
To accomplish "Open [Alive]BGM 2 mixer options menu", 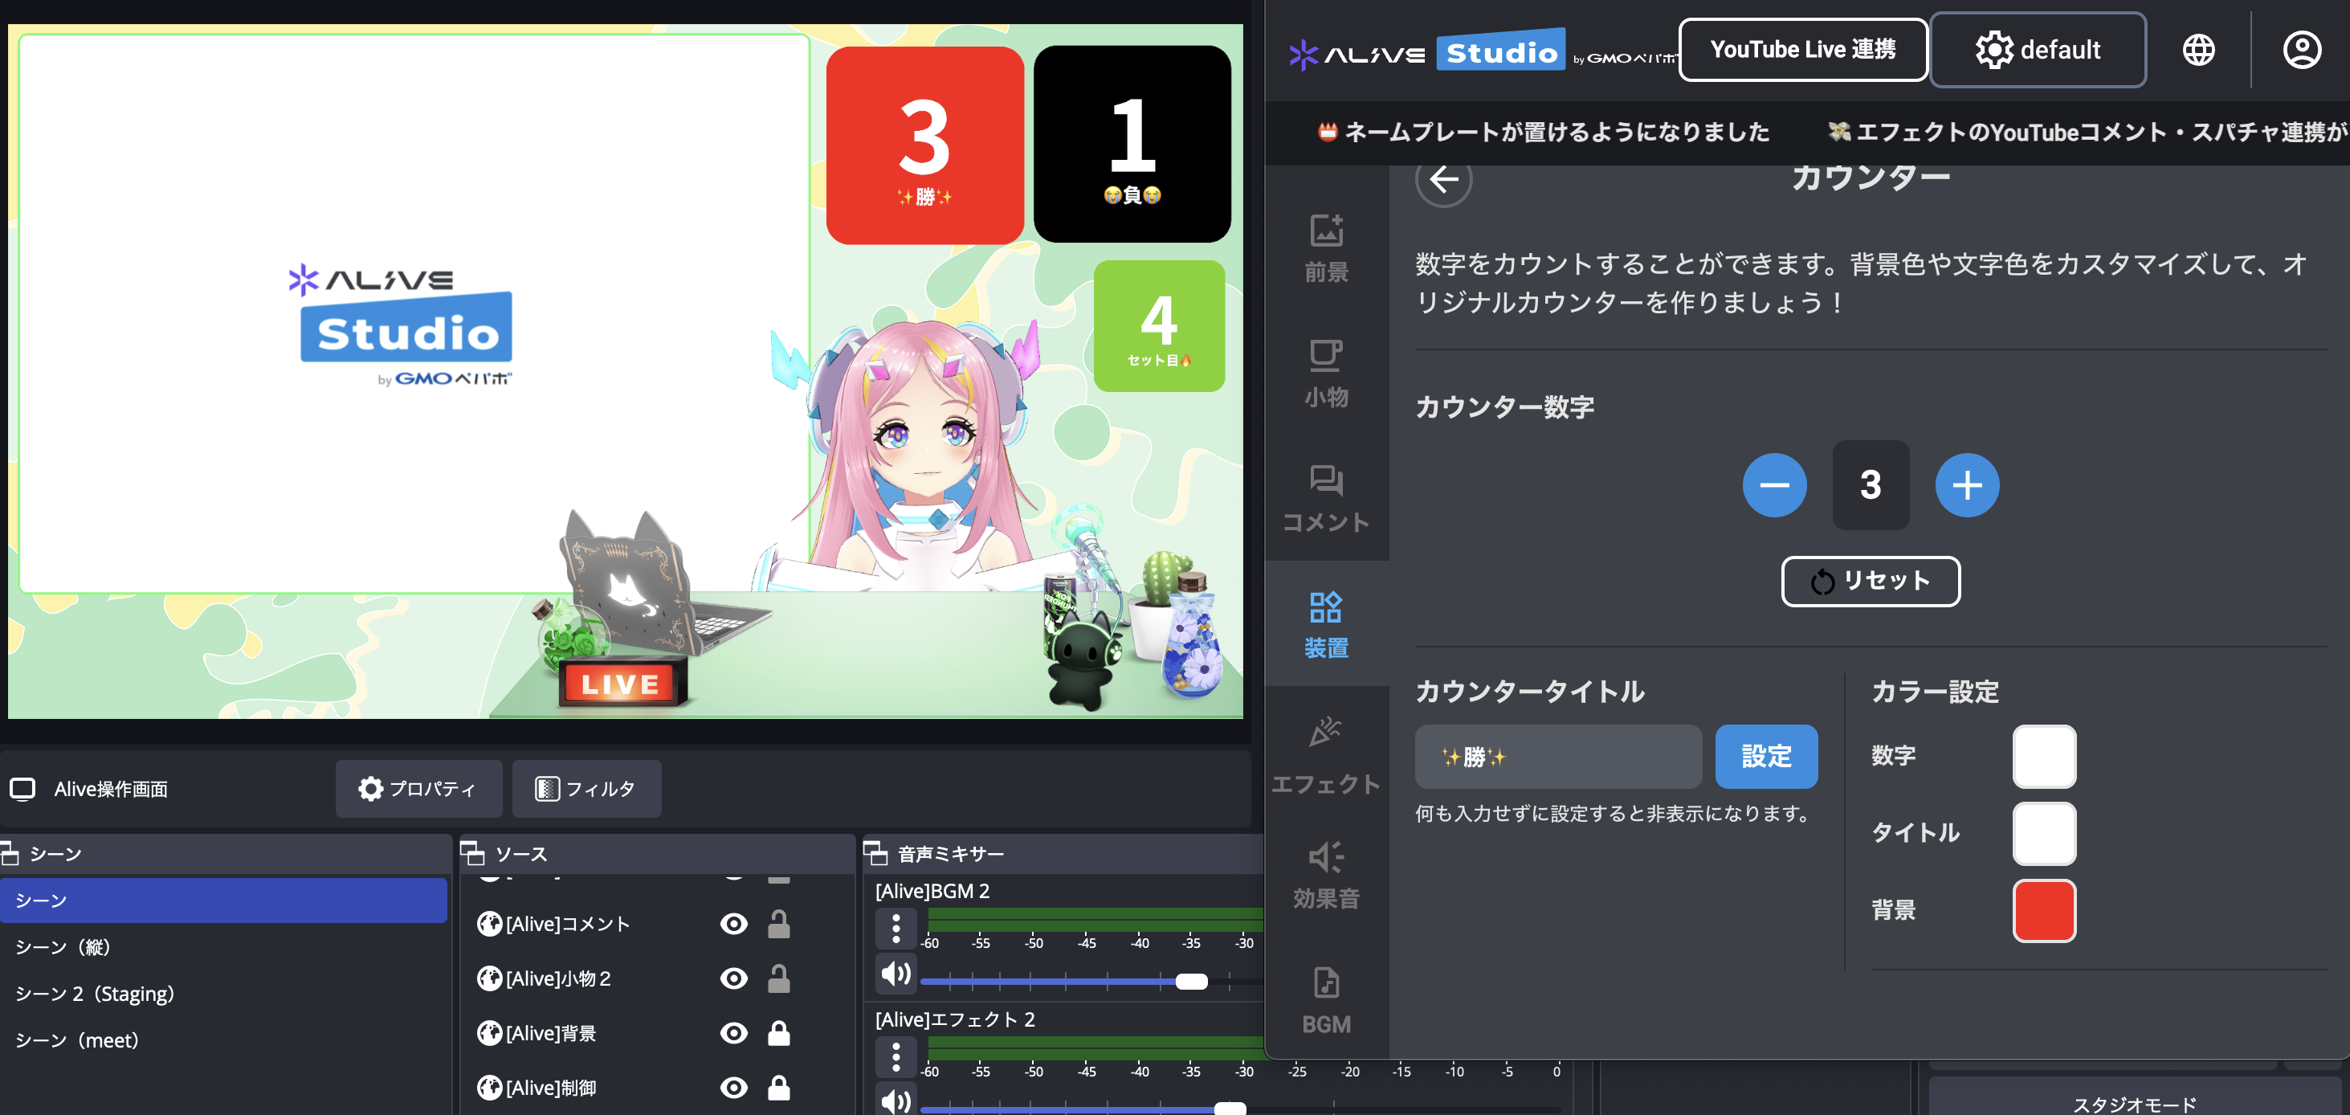I will pos(896,928).
